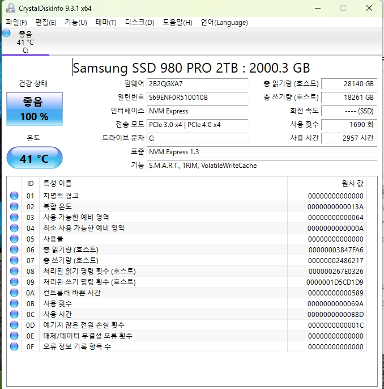The width and height of the screenshot is (384, 389).
Task: Click the power on count value 1690 회
Action: point(349,125)
